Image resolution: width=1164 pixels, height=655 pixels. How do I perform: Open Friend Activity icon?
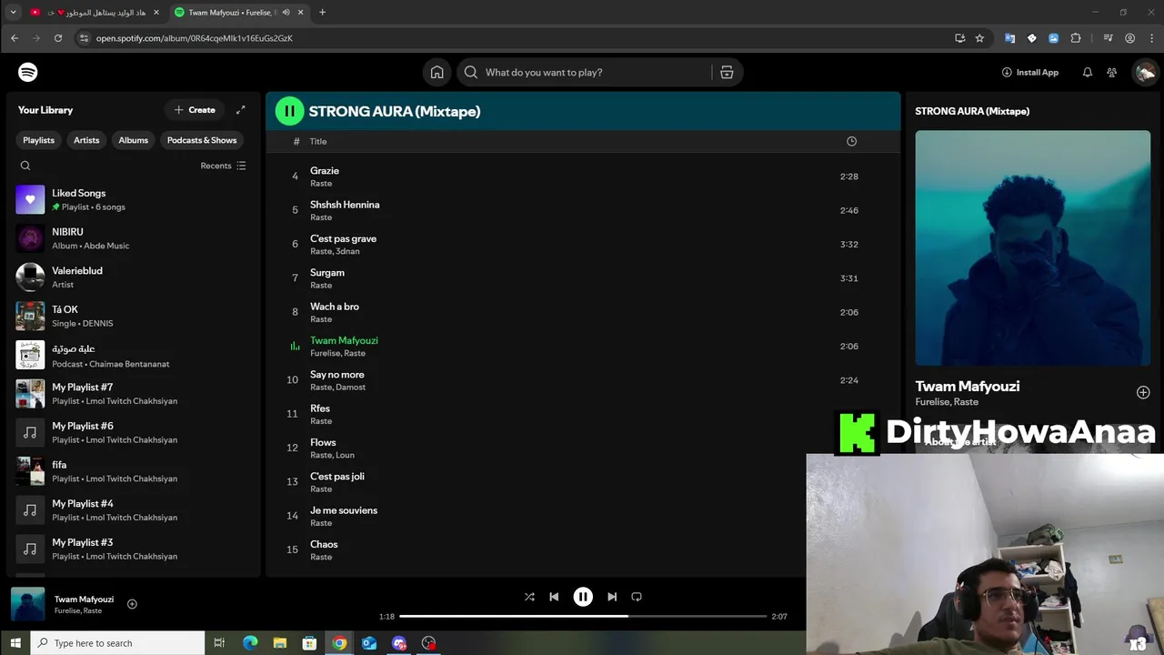click(1111, 72)
